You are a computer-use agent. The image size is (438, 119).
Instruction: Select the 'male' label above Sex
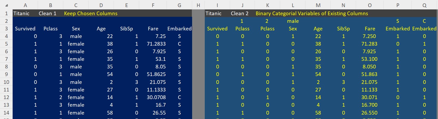[x=293, y=21]
